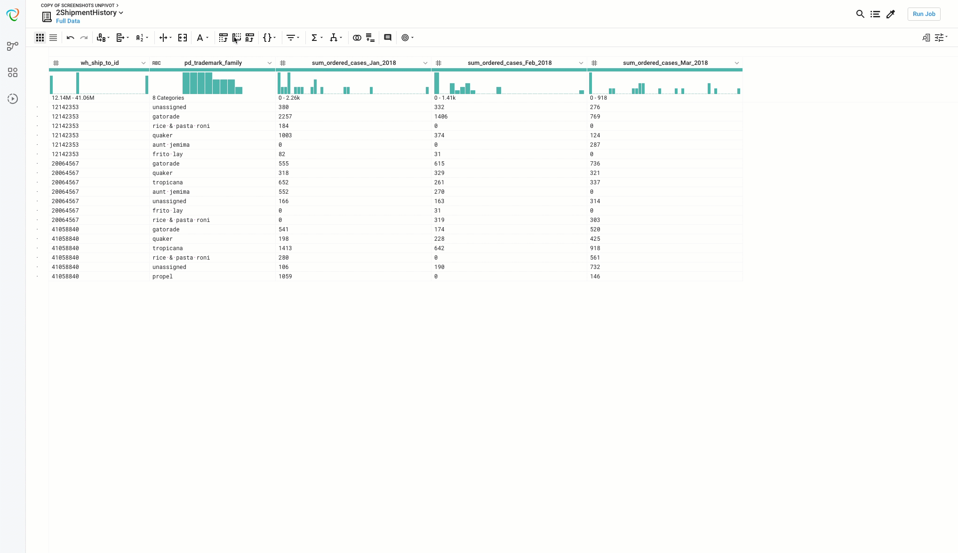This screenshot has width=958, height=553.
Task: Click the search icon in top right
Action: click(860, 14)
